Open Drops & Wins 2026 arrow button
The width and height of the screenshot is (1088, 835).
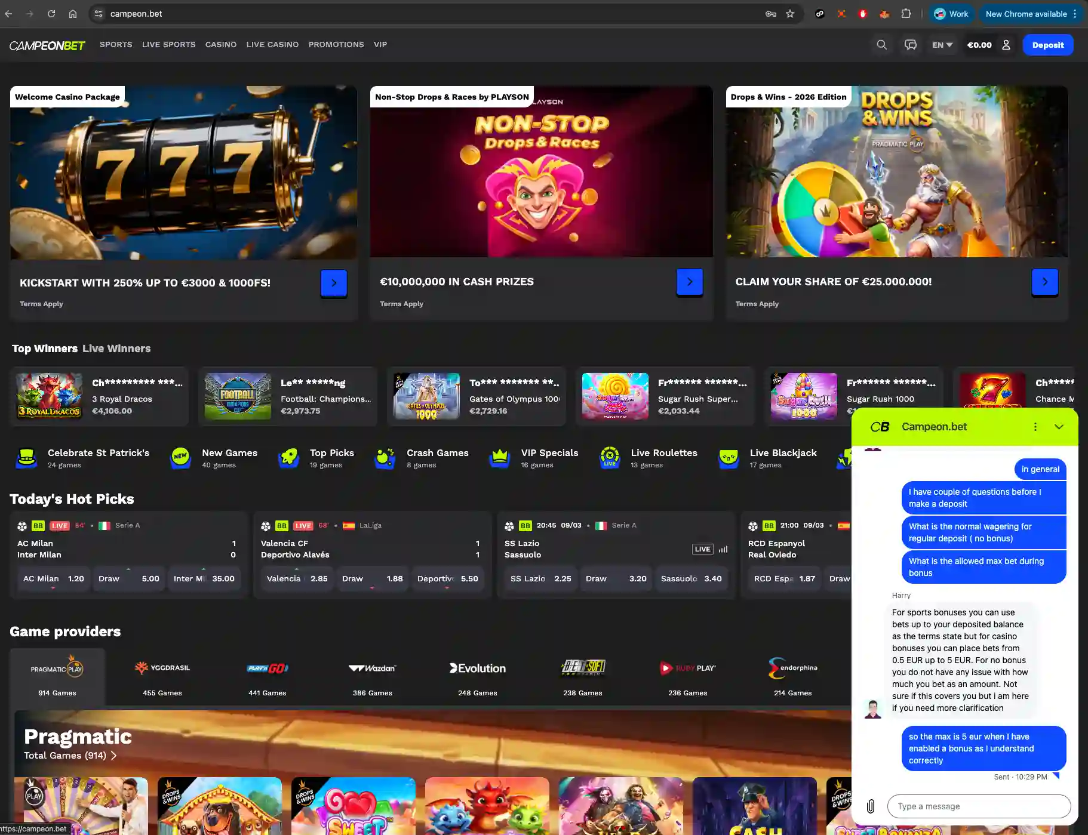click(x=1045, y=282)
